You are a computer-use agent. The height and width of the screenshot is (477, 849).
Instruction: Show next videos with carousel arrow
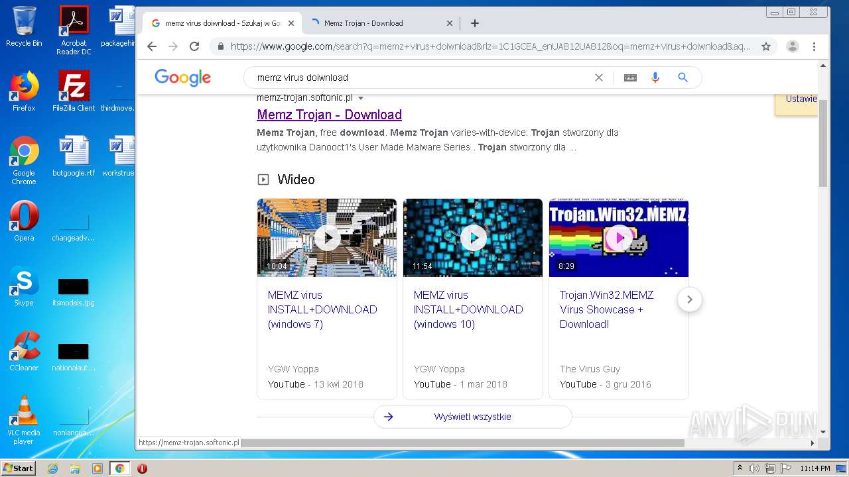click(x=689, y=299)
